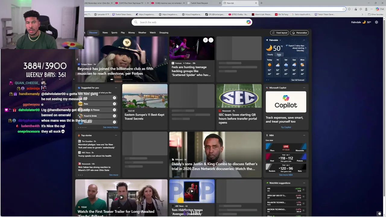This screenshot has width=386, height=217.
Task: Open Top stories card more options
Action: tap(116, 135)
